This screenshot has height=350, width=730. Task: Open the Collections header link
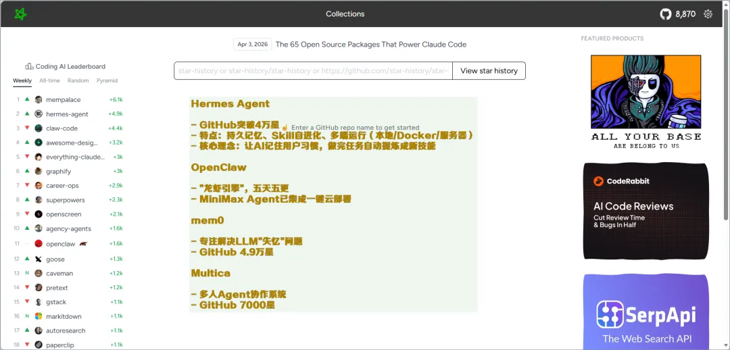pos(345,14)
